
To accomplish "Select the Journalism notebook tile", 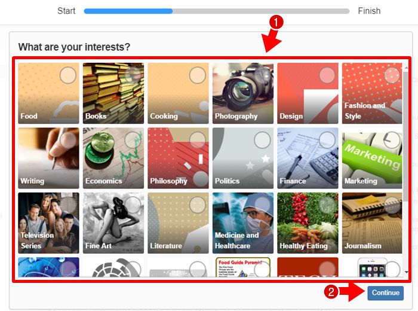I will click(x=372, y=223).
